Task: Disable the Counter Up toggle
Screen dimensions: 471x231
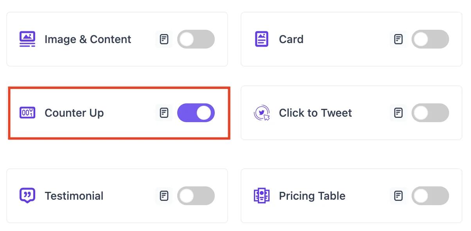Action: [x=196, y=113]
